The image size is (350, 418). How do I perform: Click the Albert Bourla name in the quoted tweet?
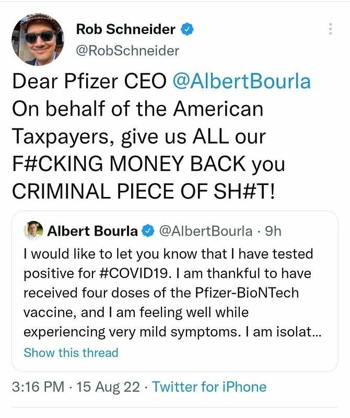[x=93, y=231]
